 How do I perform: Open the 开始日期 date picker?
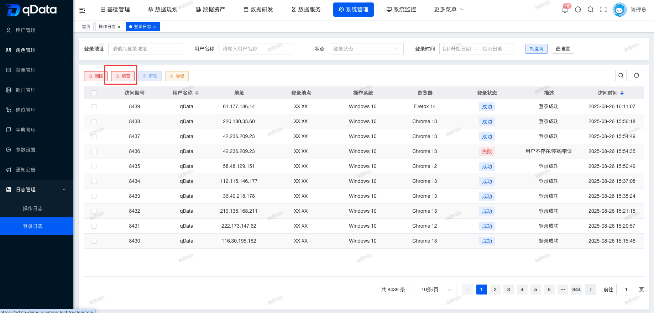point(460,49)
